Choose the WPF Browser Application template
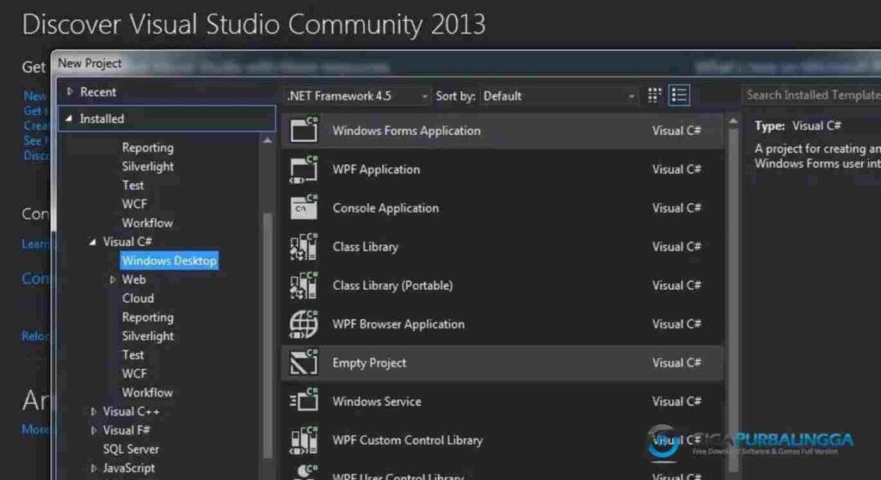This screenshot has width=881, height=480. point(502,324)
